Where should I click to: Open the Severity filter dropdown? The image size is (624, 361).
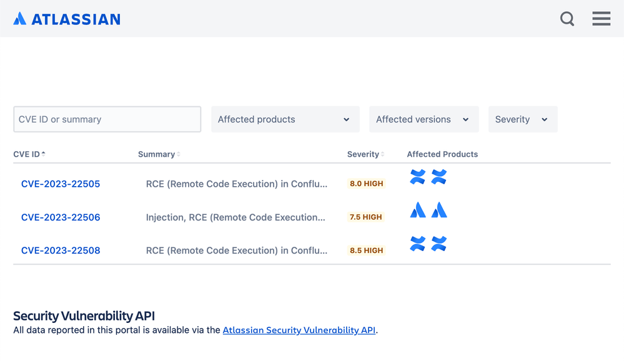523,119
